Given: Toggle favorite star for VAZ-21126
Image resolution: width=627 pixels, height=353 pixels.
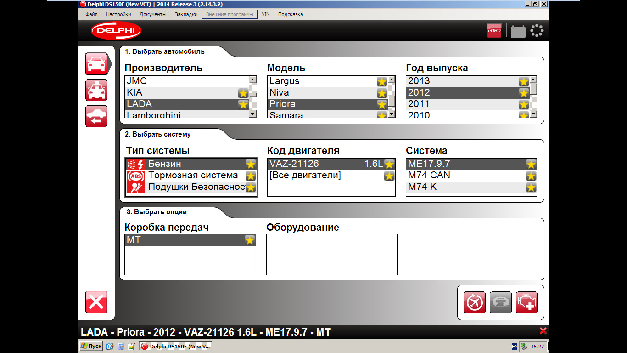Looking at the screenshot, I should 389,164.
